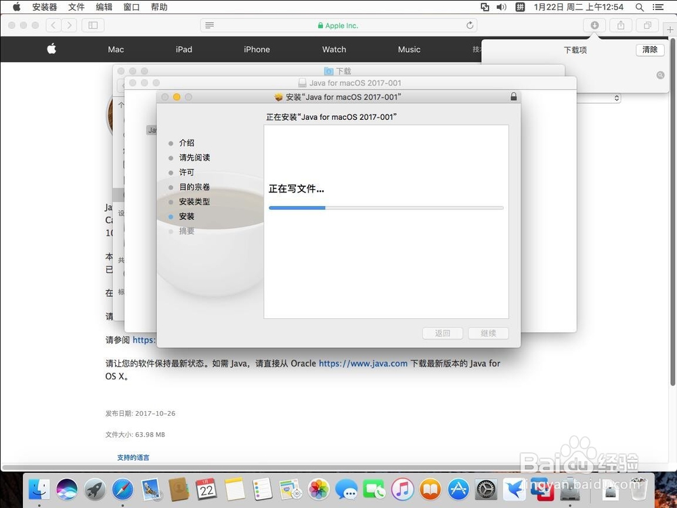Click the Spotlight search icon in the menu bar
Image resolution: width=677 pixels, height=508 pixels.
[640, 7]
